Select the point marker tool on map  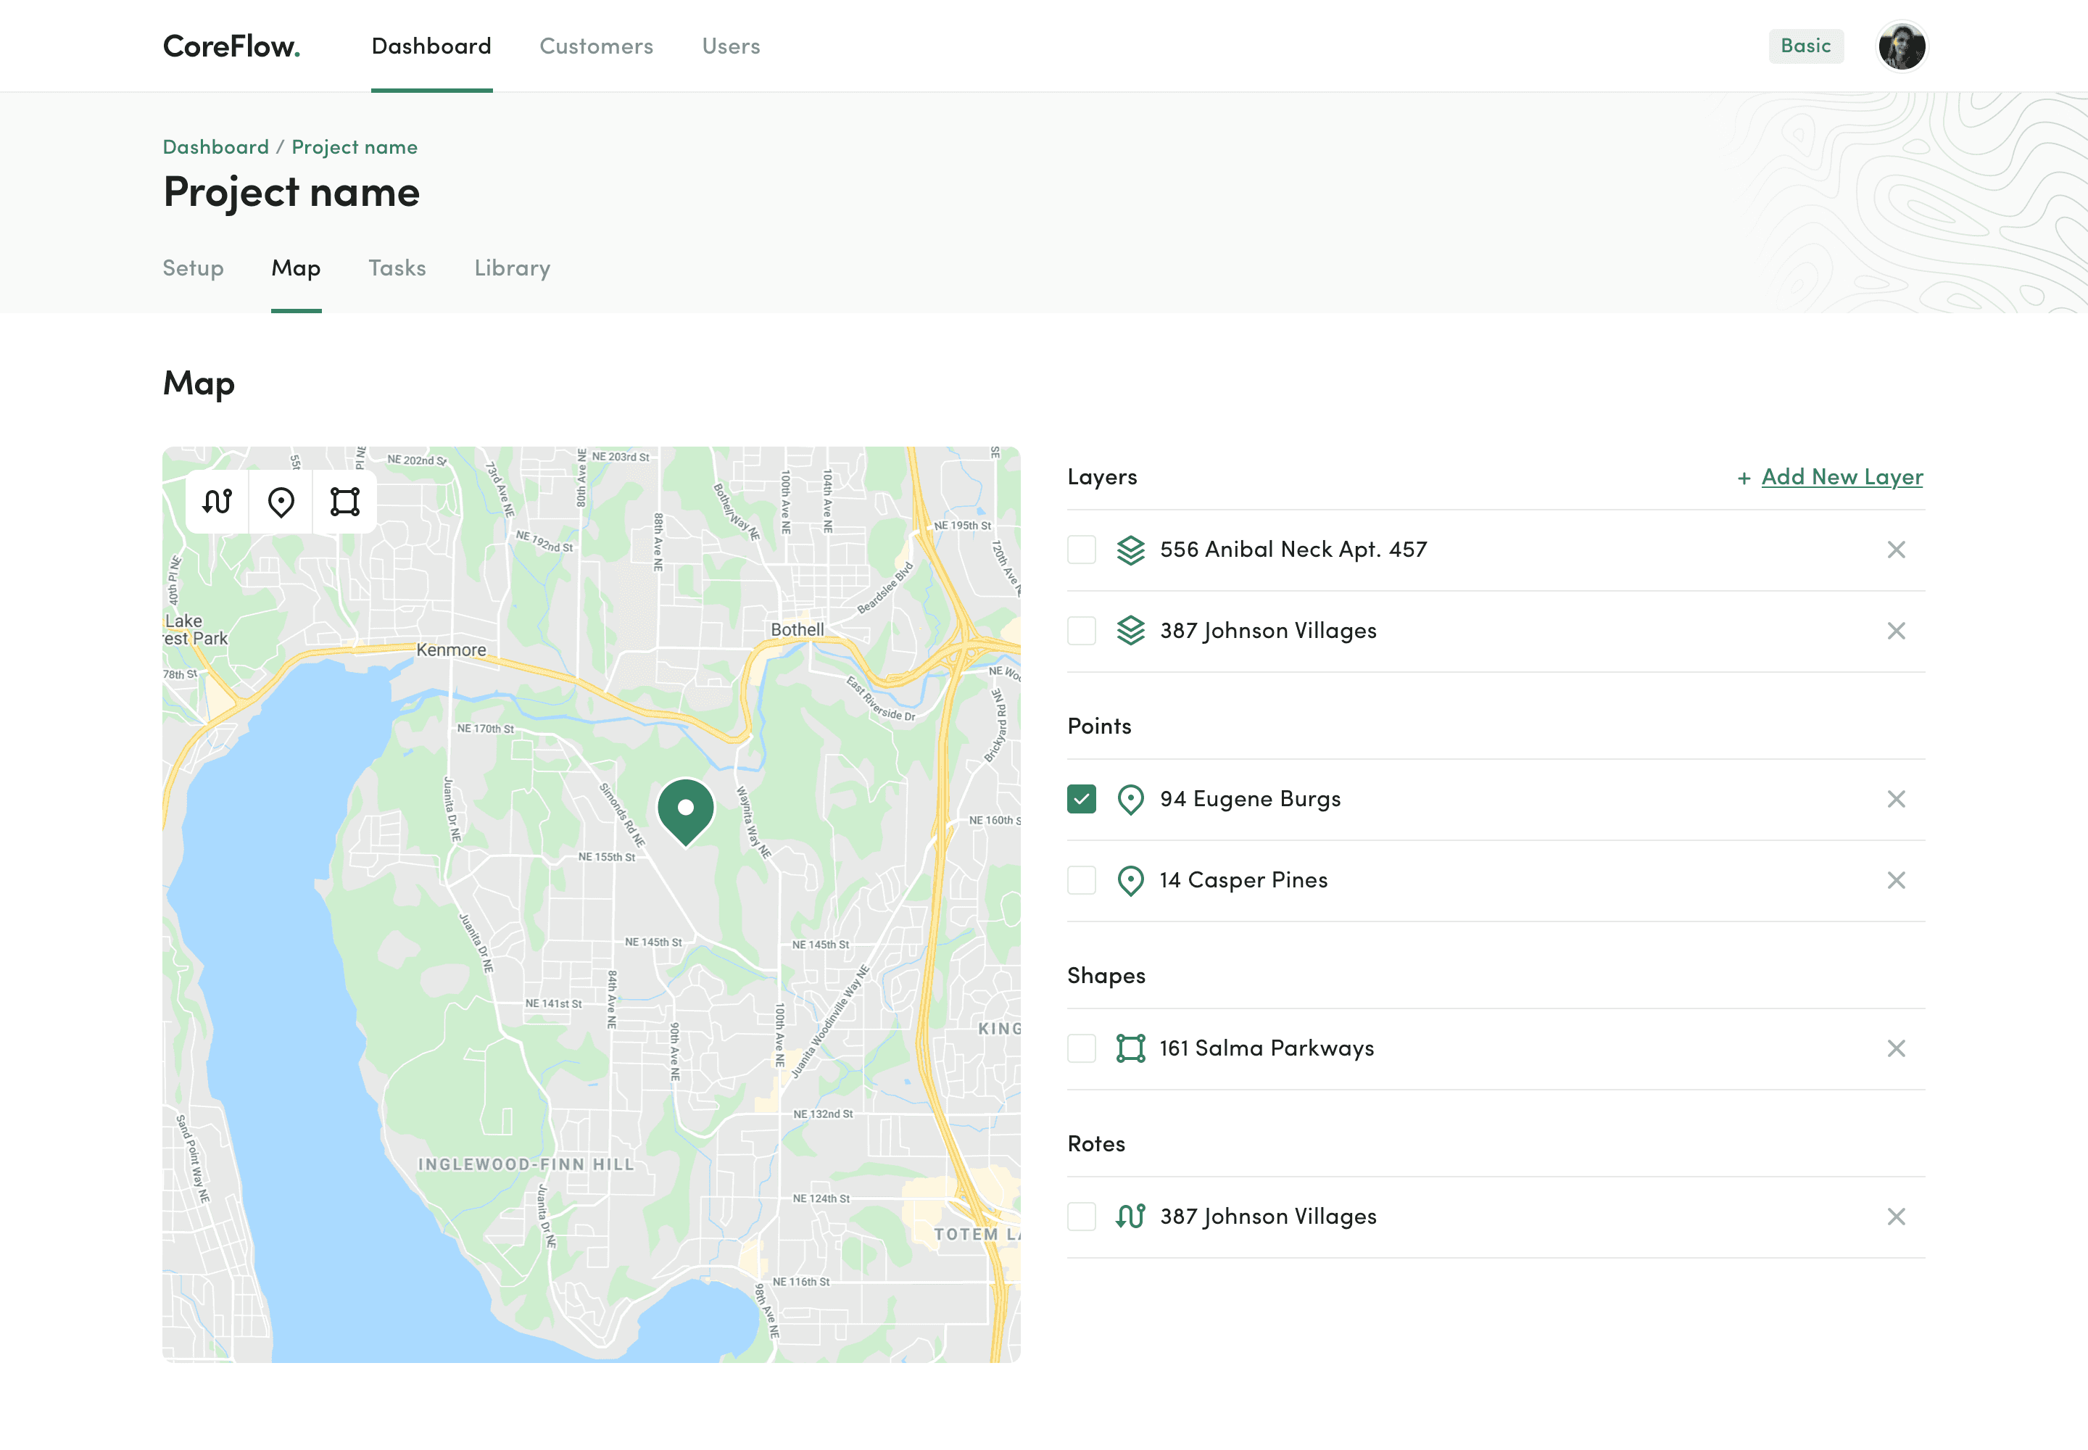coord(281,502)
